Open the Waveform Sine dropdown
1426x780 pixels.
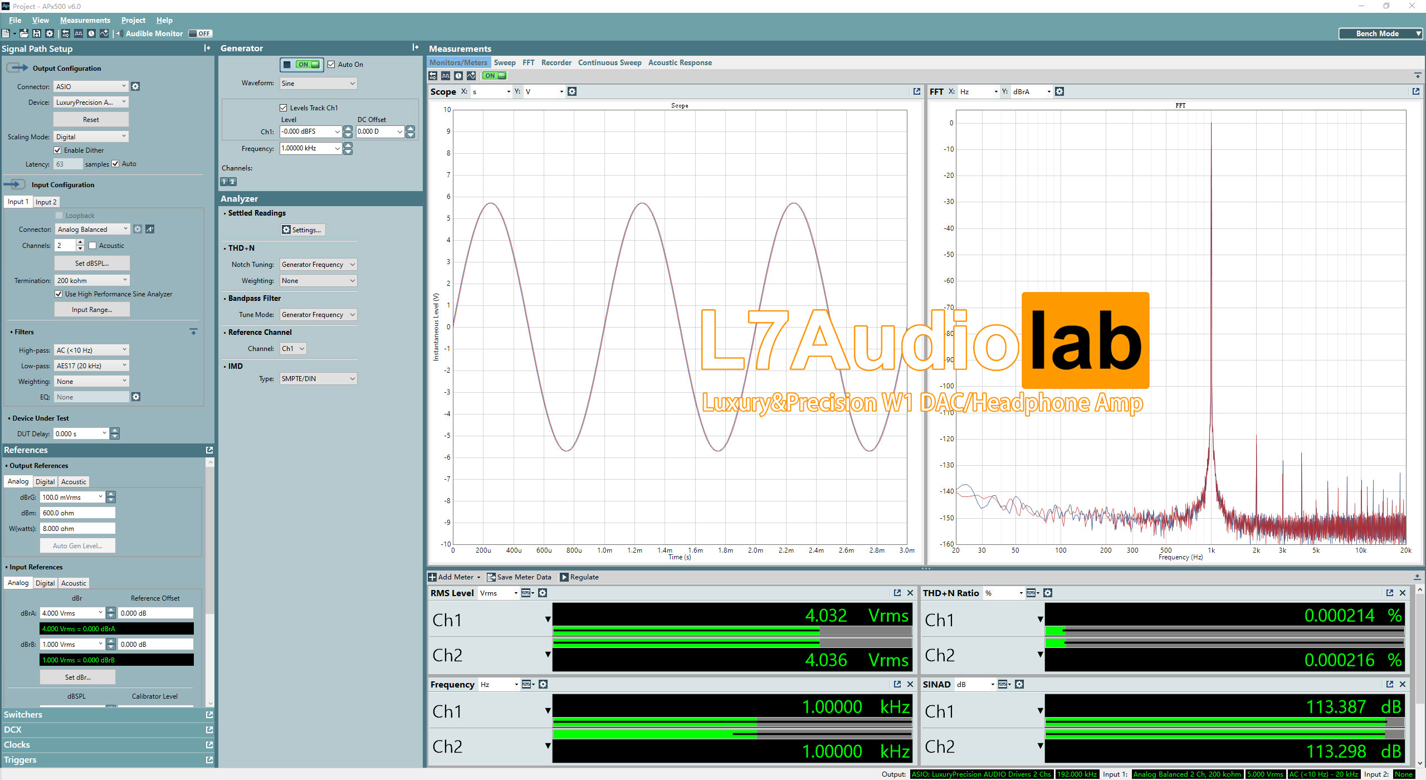click(x=318, y=84)
